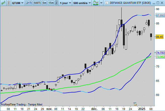Switch to the 5m timeframe
The width and height of the screenshot is (165, 111).
(x=44, y=3)
